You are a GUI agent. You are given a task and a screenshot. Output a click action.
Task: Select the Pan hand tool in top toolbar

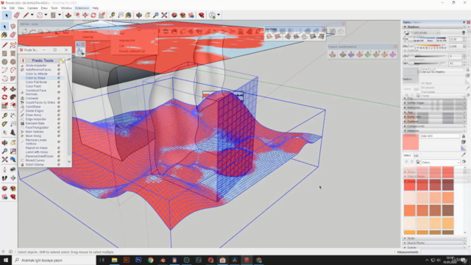tap(147, 15)
